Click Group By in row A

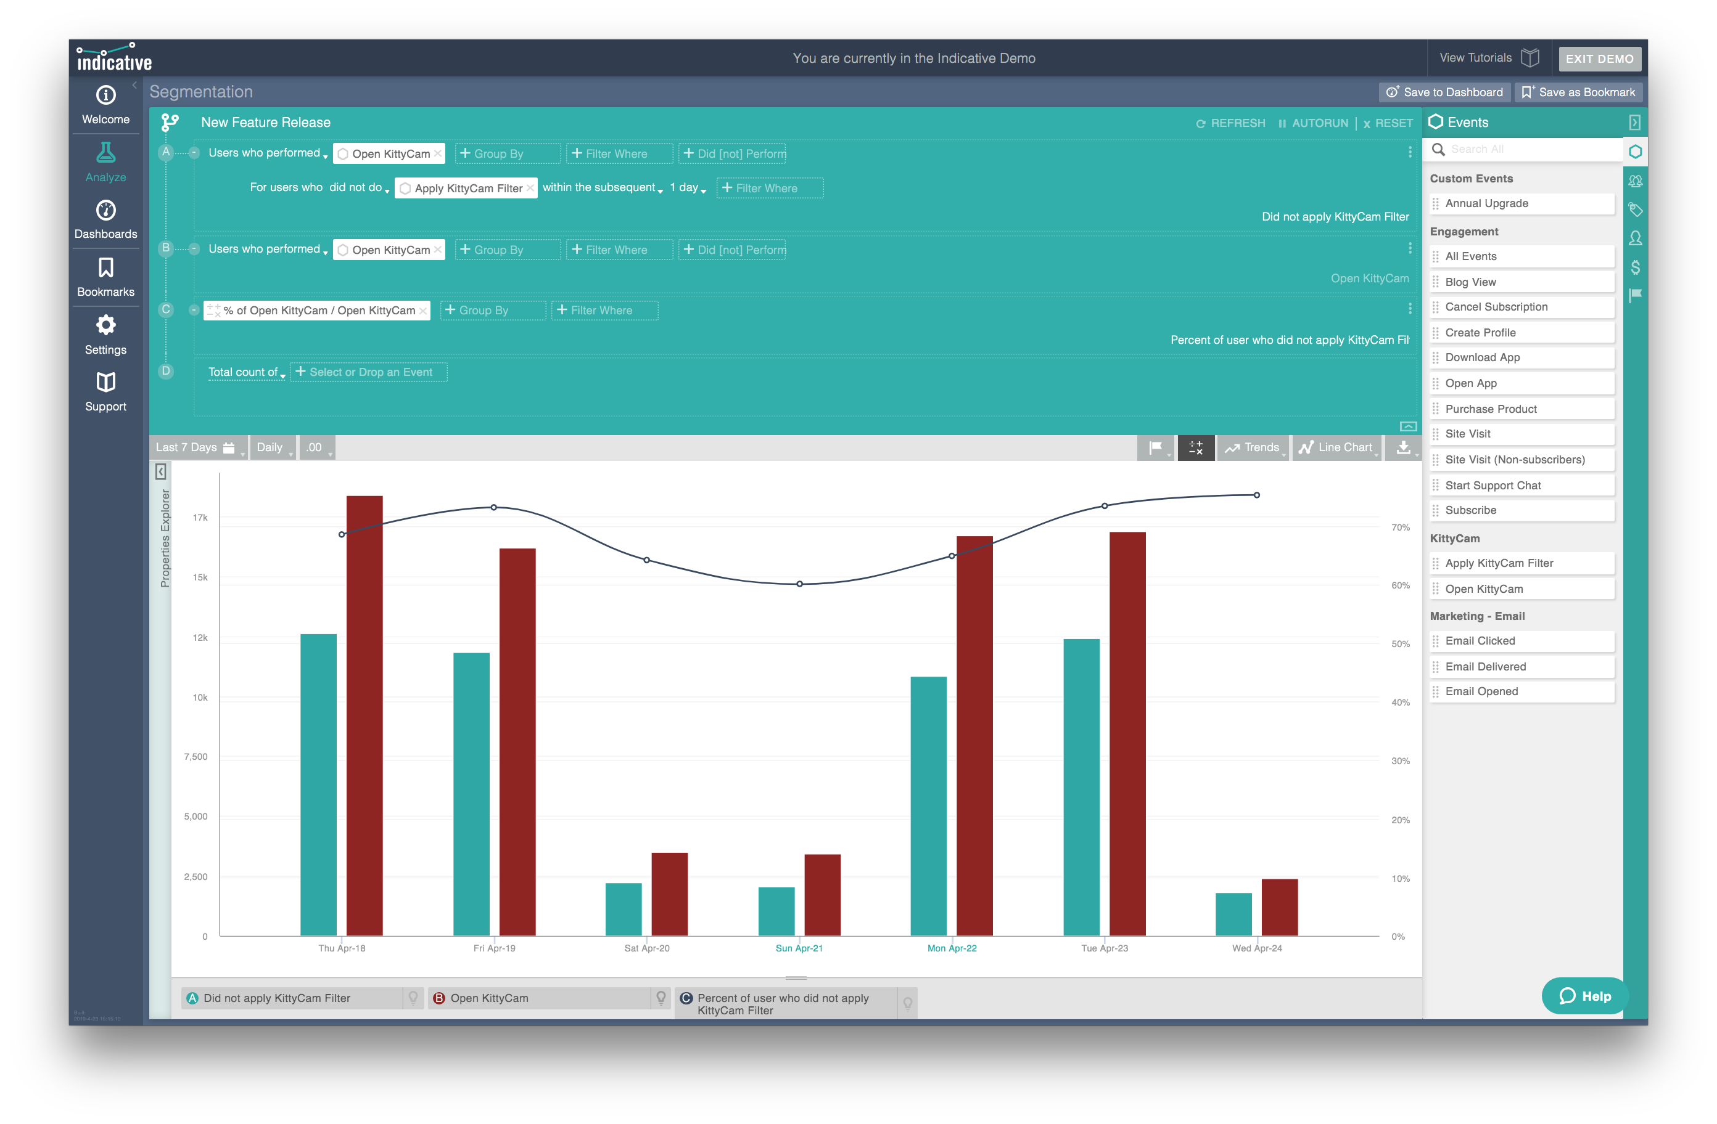(x=507, y=153)
